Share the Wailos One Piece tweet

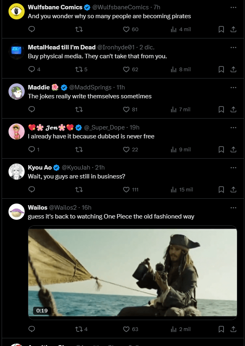tap(233, 329)
